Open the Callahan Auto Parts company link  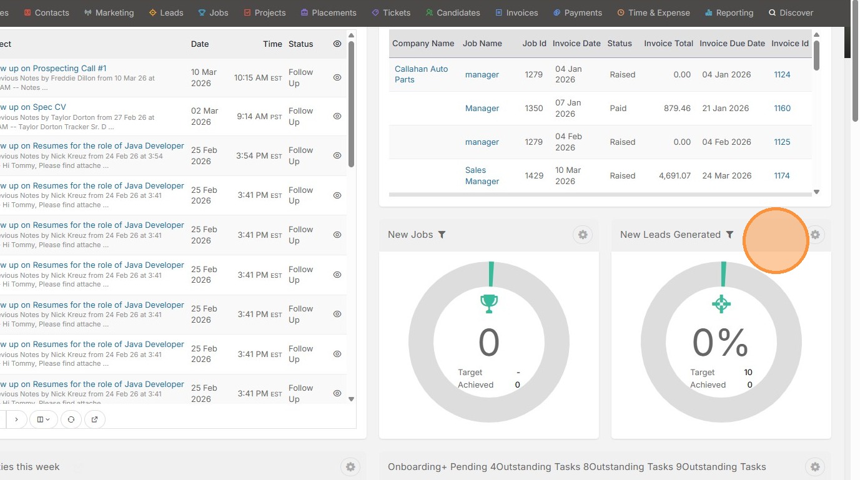(422, 74)
